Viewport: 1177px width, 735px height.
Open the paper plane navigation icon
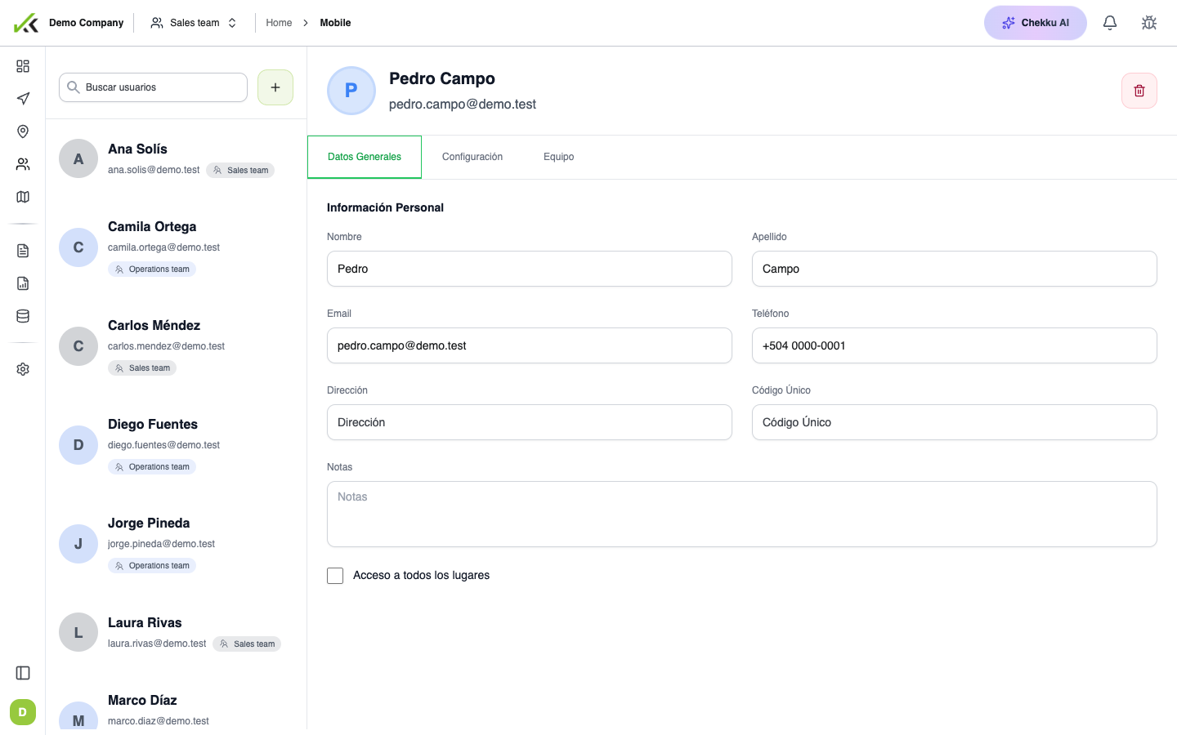pyautogui.click(x=23, y=99)
